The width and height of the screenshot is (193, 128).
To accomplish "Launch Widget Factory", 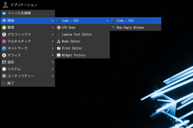I will pos(82,55).
